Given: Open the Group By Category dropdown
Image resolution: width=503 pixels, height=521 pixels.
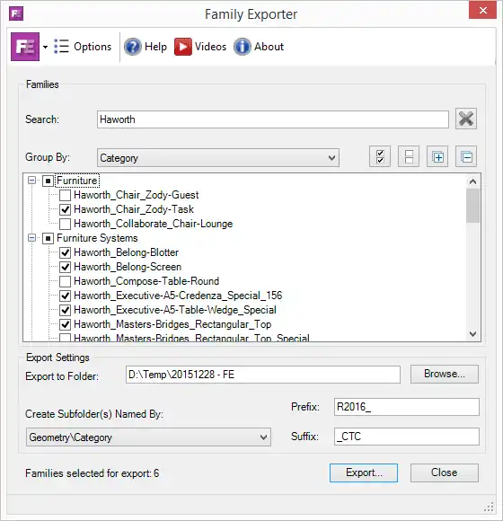Looking at the screenshot, I should tap(218, 158).
